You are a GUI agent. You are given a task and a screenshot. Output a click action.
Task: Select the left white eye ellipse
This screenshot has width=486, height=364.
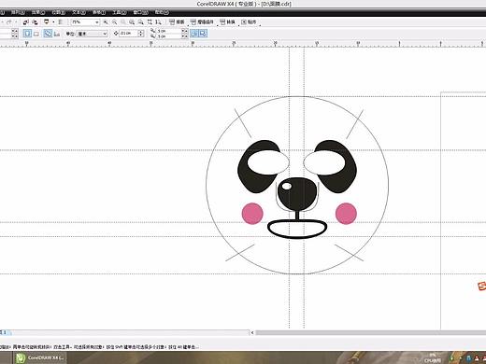click(x=268, y=162)
